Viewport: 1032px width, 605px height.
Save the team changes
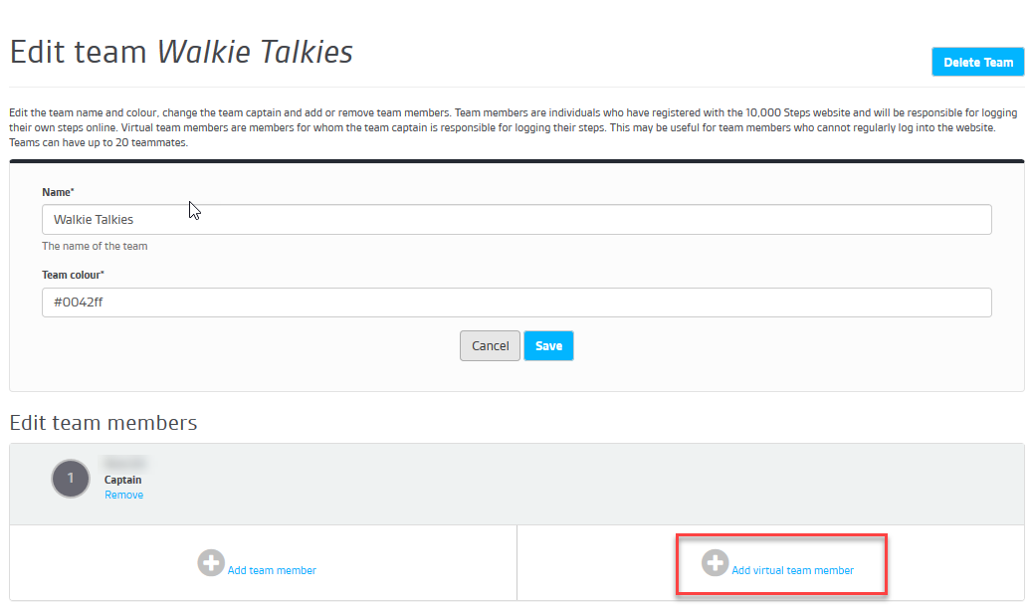pos(548,346)
